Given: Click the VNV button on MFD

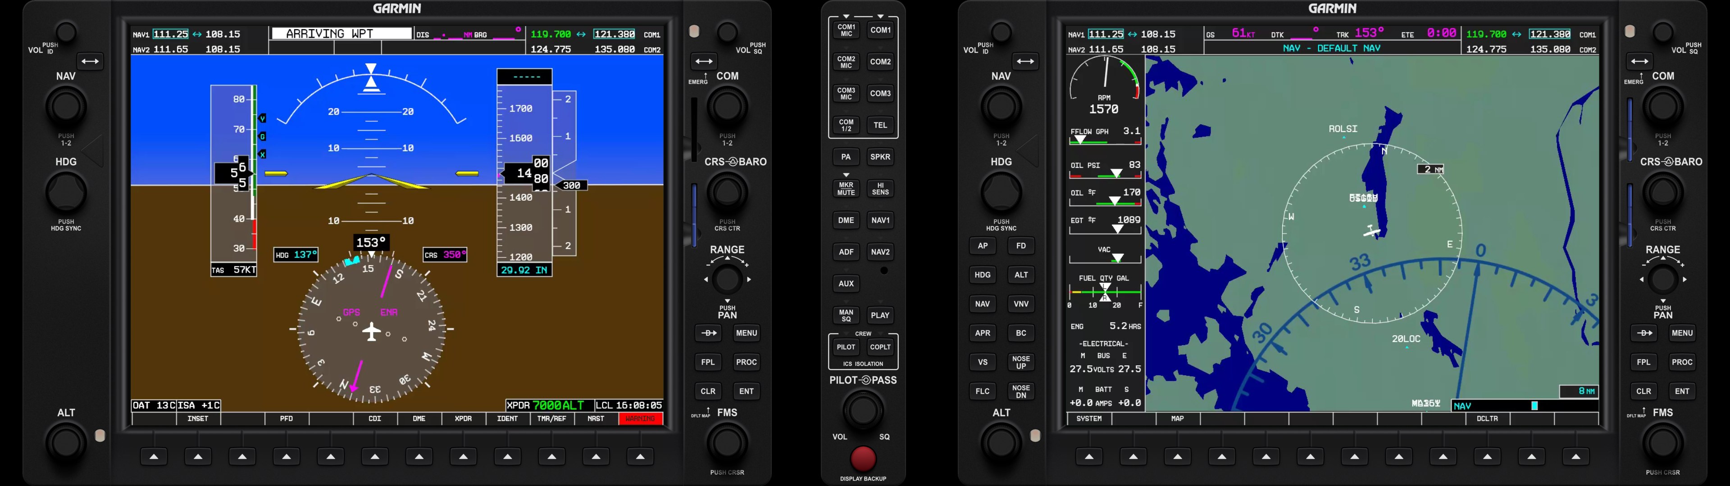Looking at the screenshot, I should [x=1021, y=304].
